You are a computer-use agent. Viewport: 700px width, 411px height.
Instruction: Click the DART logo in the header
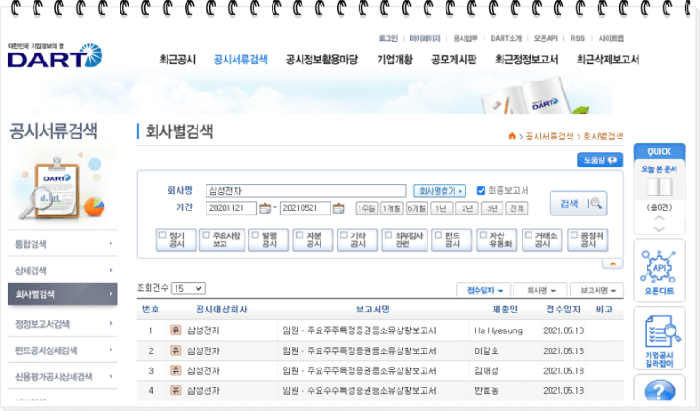point(54,56)
